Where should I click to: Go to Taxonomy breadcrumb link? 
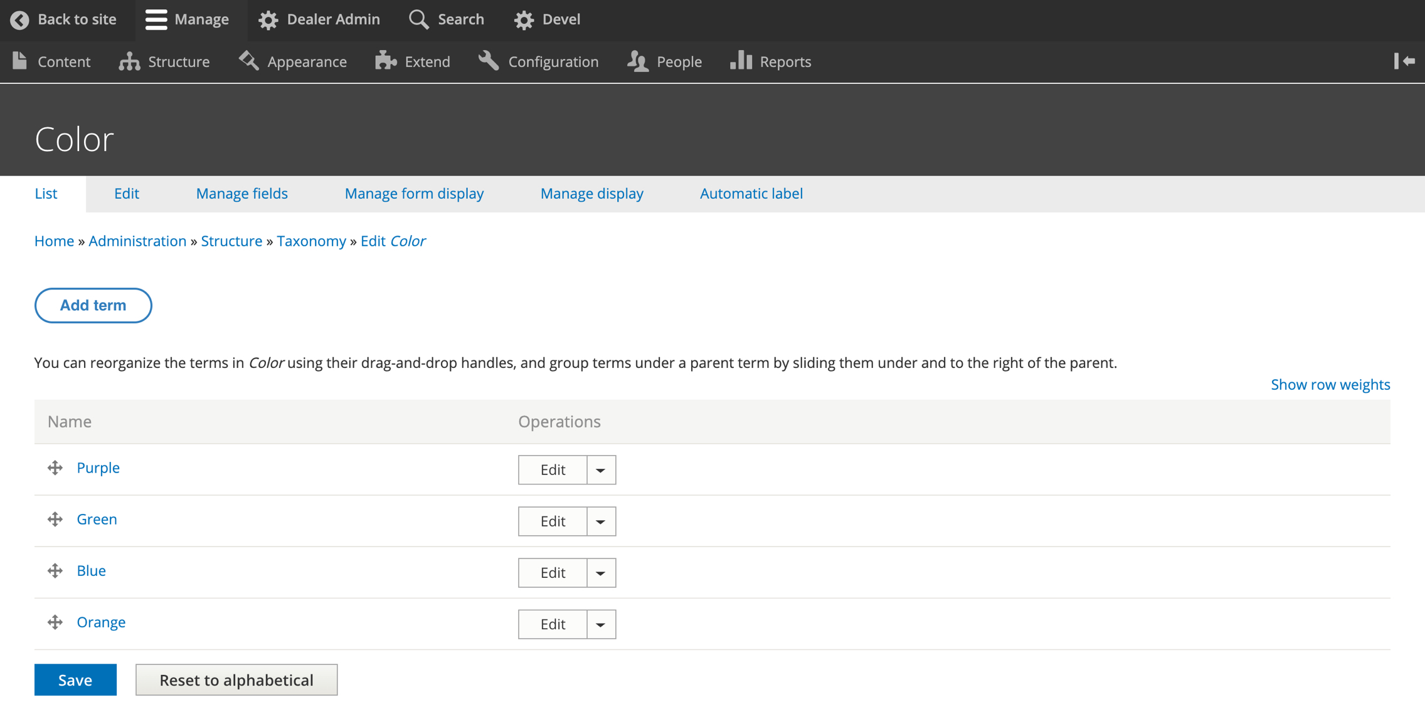pyautogui.click(x=311, y=241)
